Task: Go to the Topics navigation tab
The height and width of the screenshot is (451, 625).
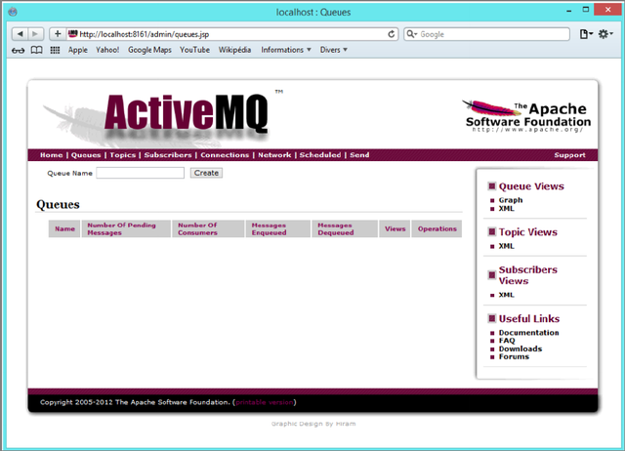Action: (x=122, y=155)
